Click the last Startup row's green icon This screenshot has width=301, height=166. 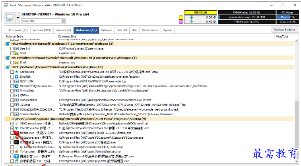[17, 161]
